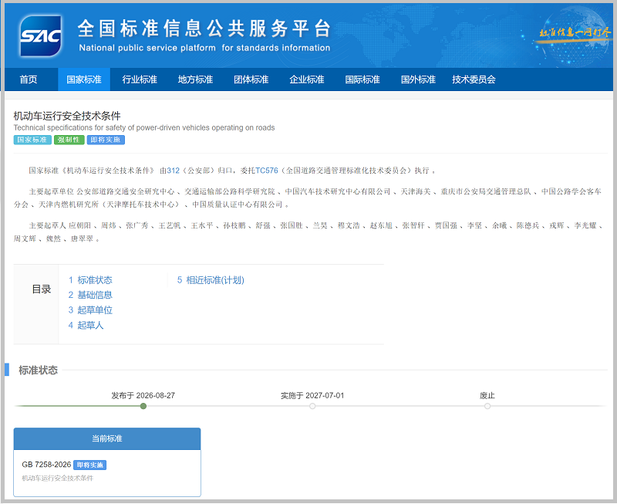The height and width of the screenshot is (504, 617).
Task: Click the 发布于 2026-08-27 date label
Action: 143,395
